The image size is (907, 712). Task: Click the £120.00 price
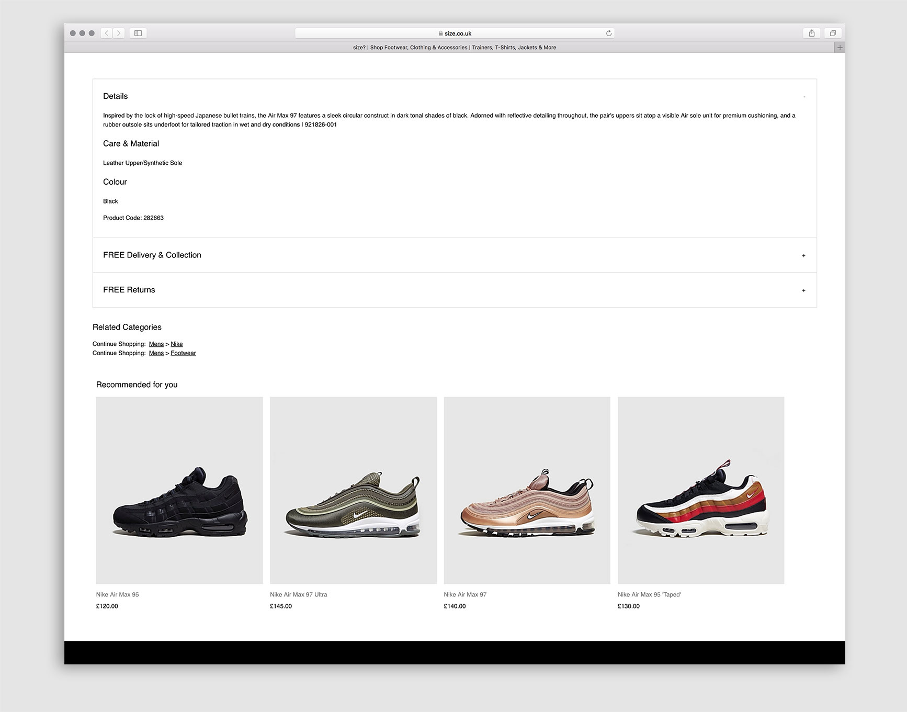click(107, 606)
